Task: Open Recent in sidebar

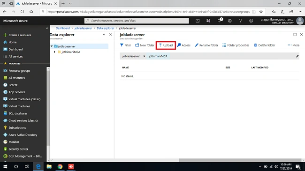Action: click(10, 85)
